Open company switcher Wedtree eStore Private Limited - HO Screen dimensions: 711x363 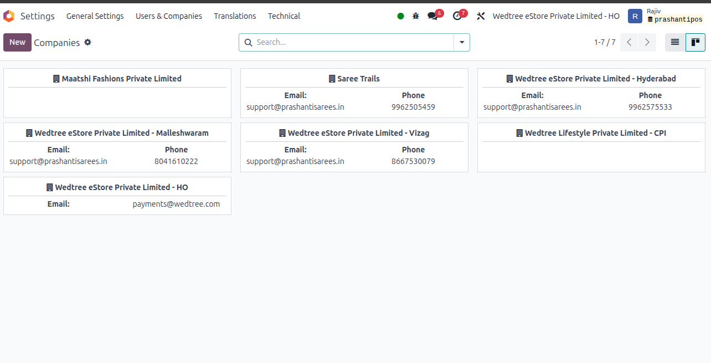point(556,16)
